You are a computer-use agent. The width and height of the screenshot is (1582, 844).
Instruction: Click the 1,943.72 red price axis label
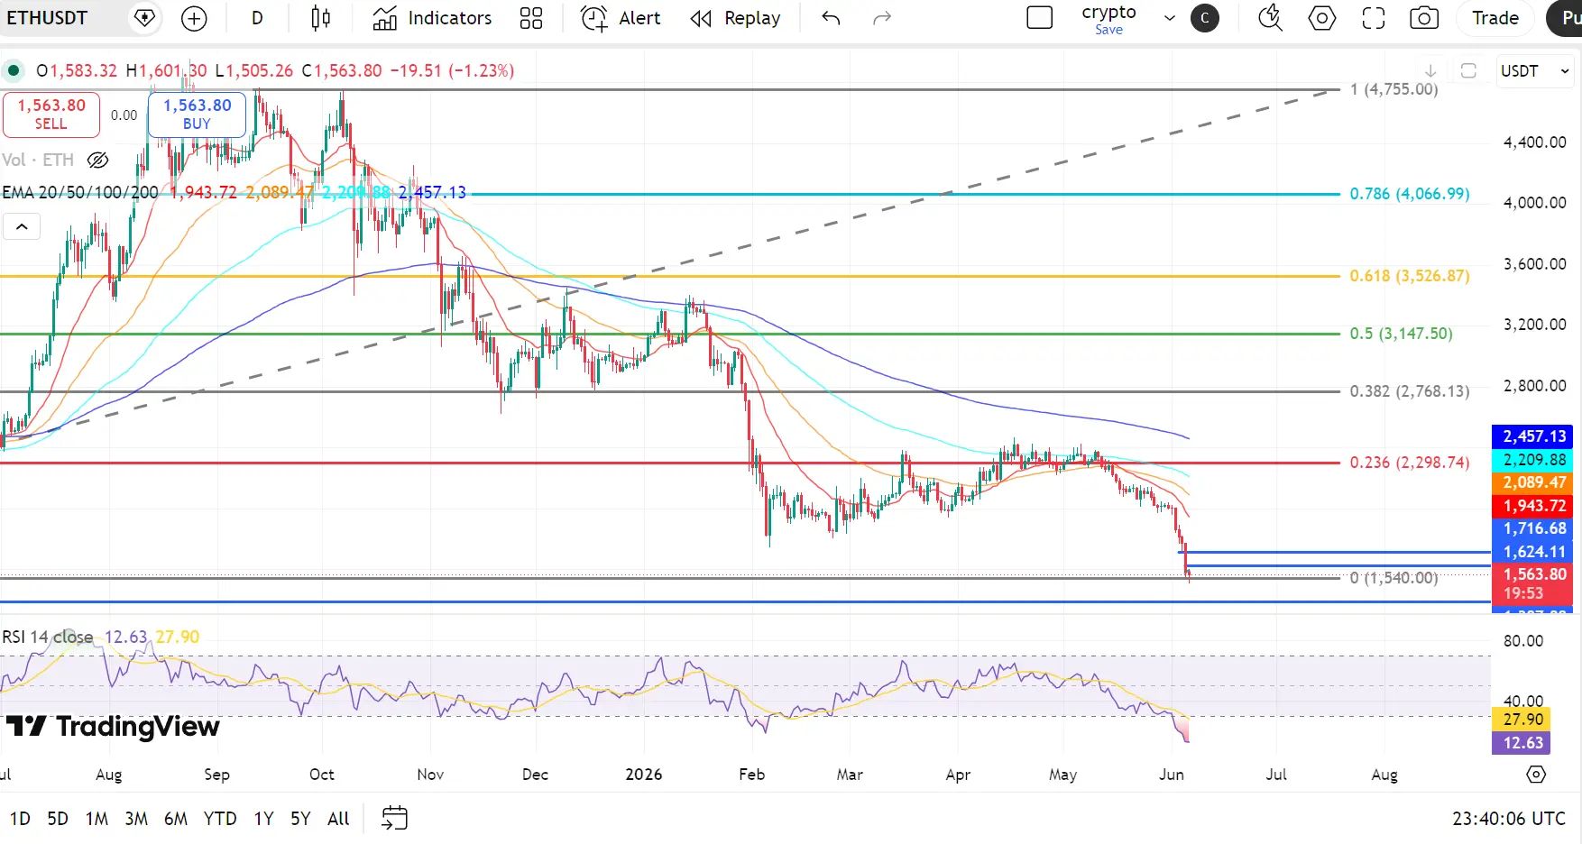1533,506
